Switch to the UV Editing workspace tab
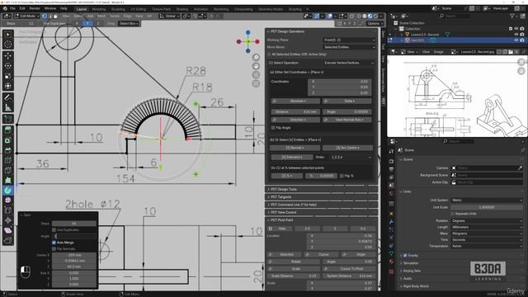Screen dimensions: 528x297 (x=139, y=9)
